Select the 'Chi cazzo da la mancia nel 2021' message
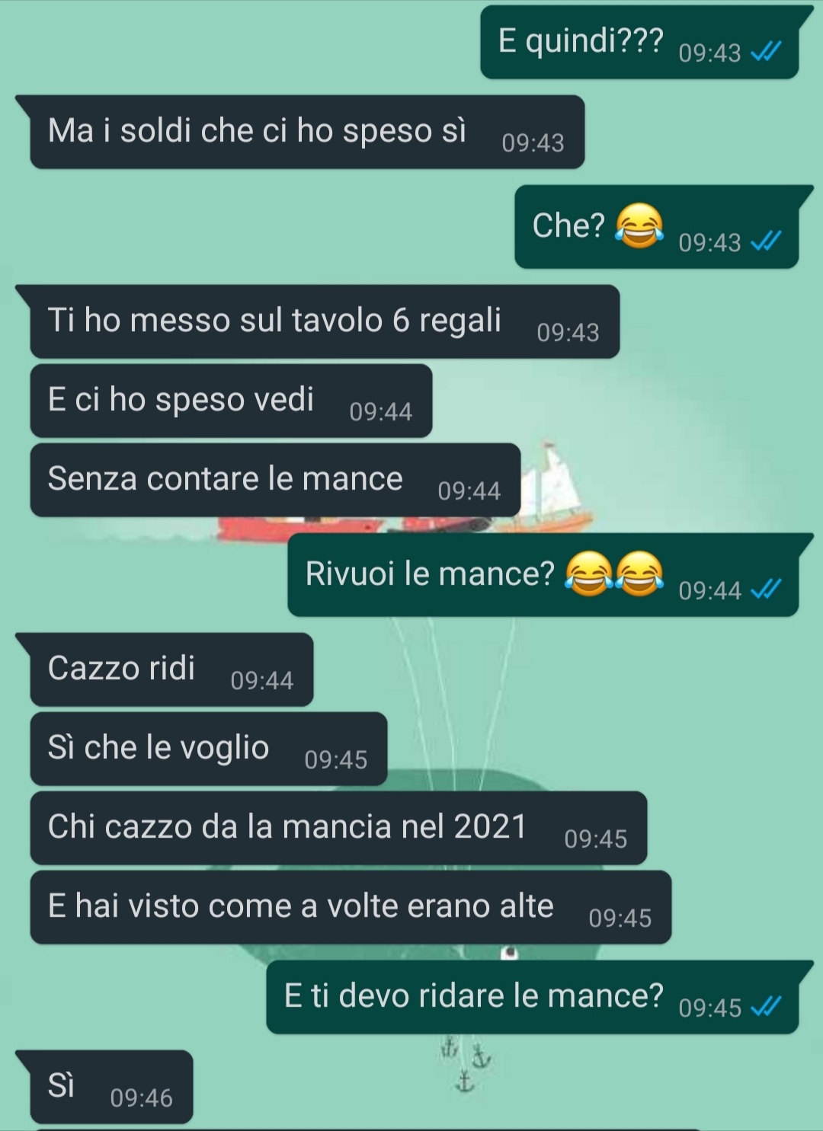This screenshot has height=1131, width=823. pos(338,828)
